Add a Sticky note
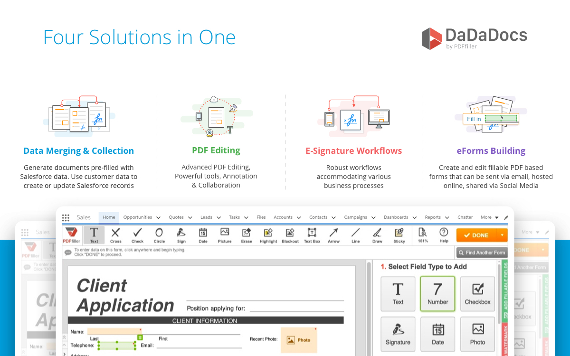 point(399,235)
